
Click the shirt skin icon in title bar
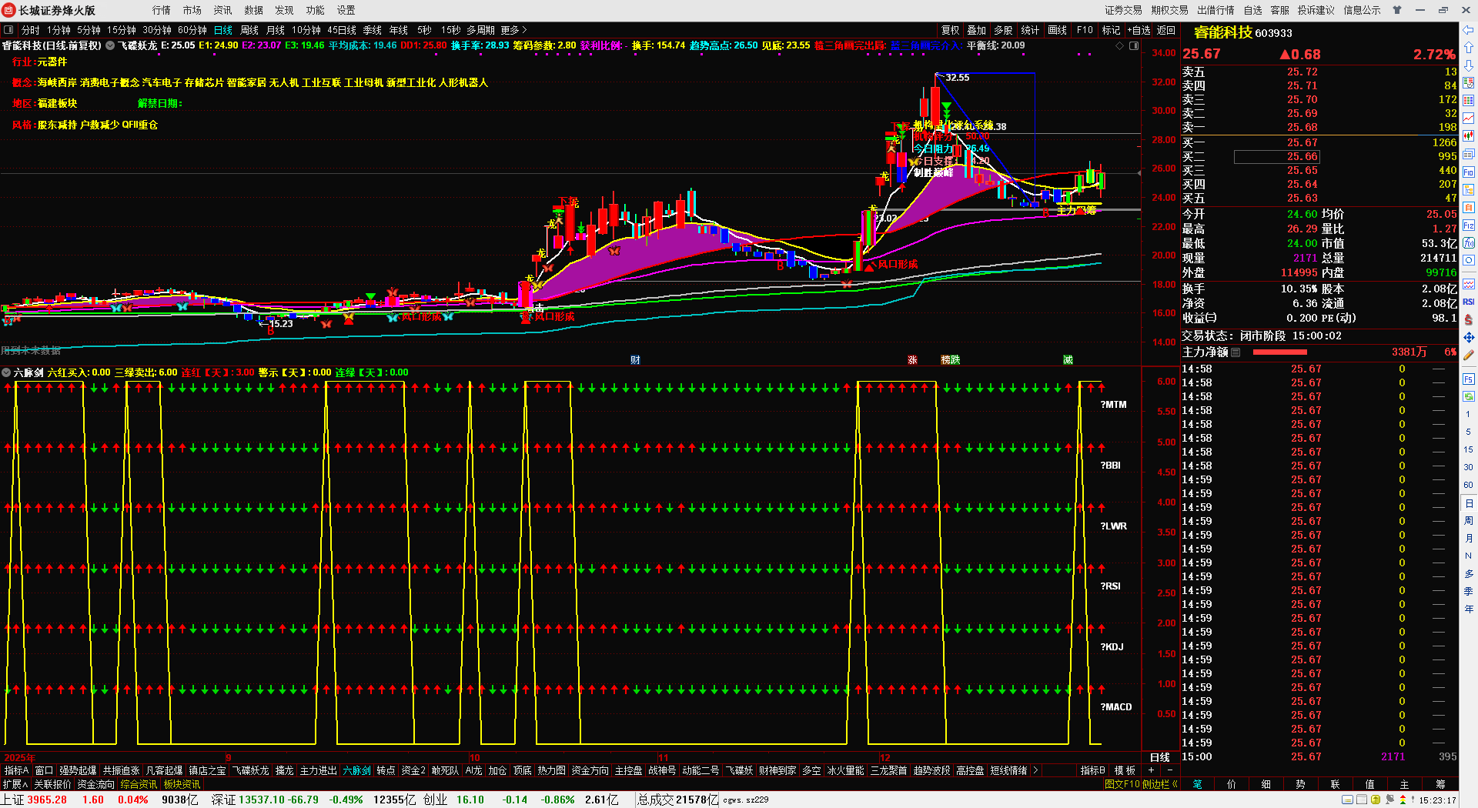pos(1397,10)
